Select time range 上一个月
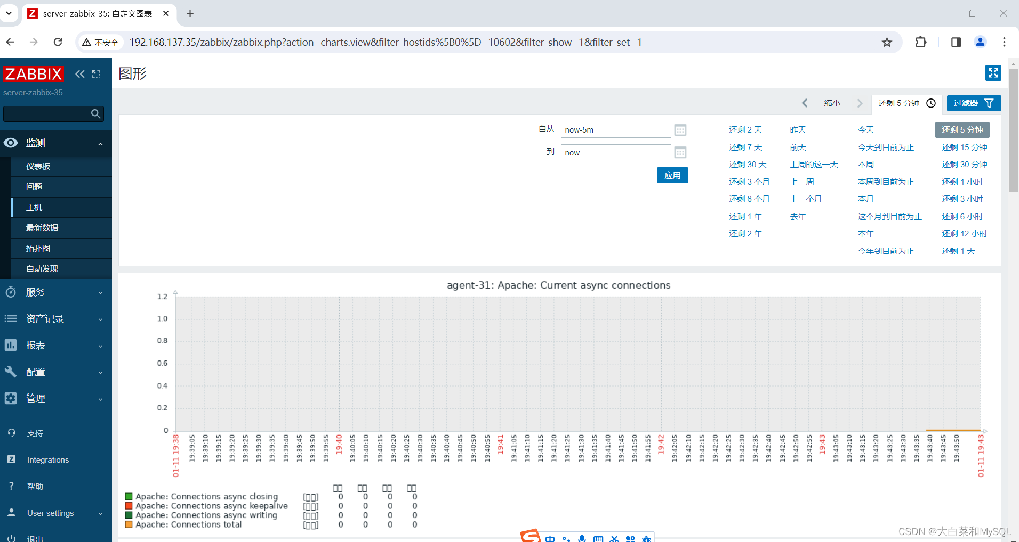This screenshot has height=542, width=1019. coord(806,199)
